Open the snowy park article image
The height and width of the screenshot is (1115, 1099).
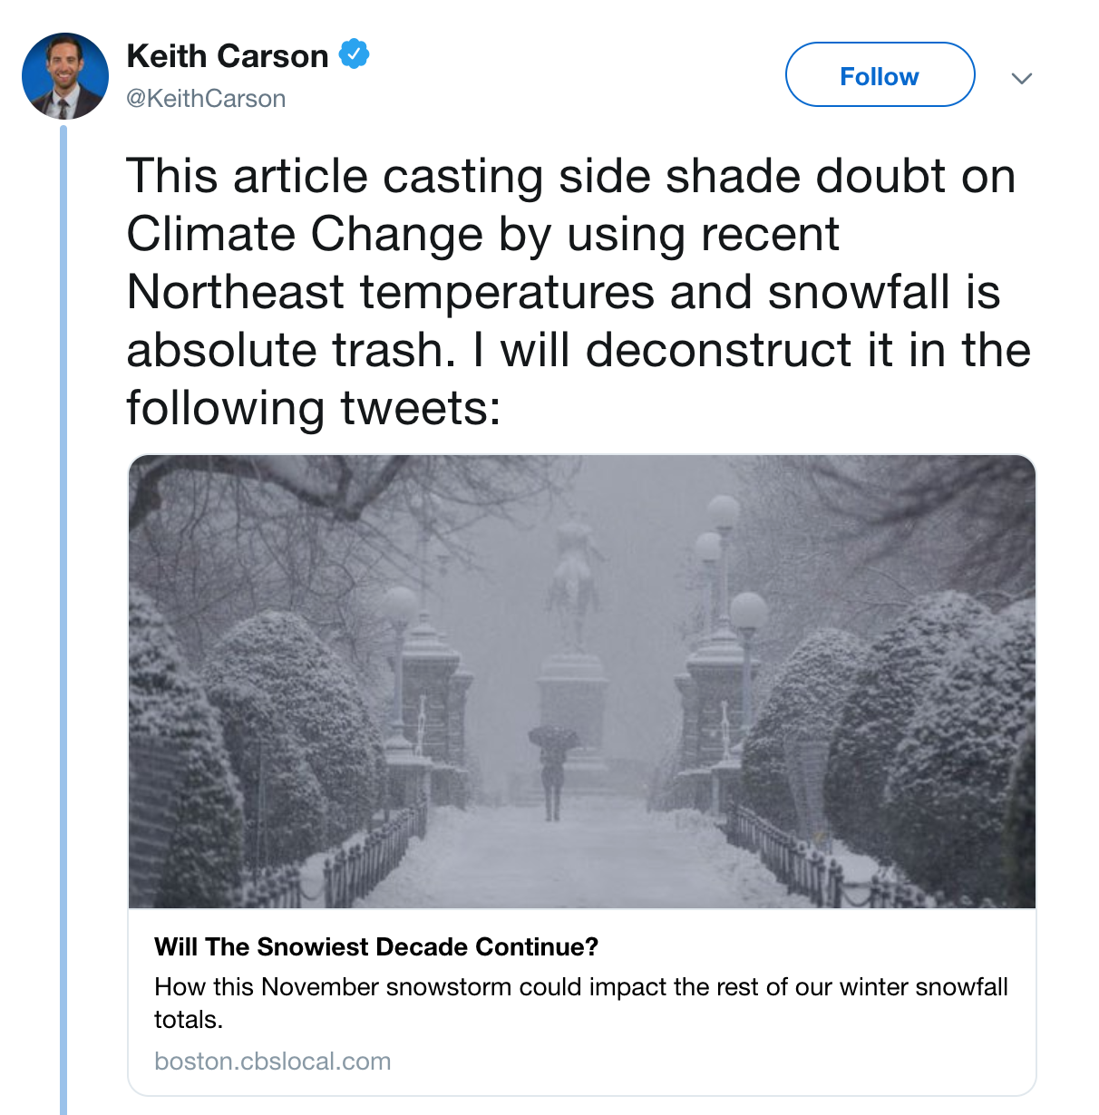[x=582, y=682]
